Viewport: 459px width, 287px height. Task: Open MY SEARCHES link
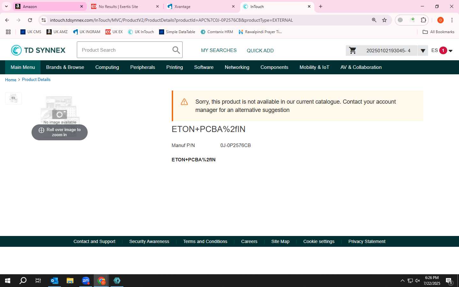coord(219,50)
